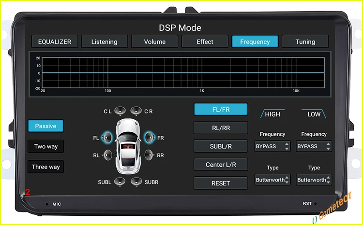
Task: Step LOW filter Type down arrow
Action: pos(328,182)
